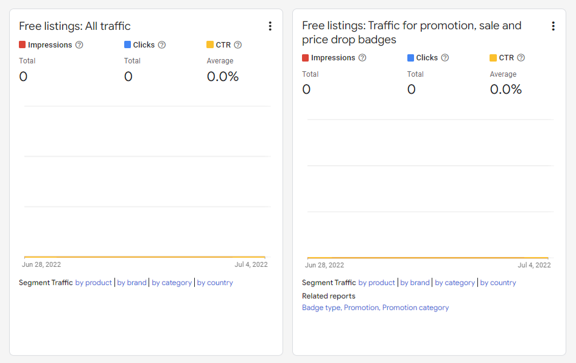Image resolution: width=576 pixels, height=363 pixels.
Task: Segment promotion badge traffic by product
Action: (x=376, y=283)
